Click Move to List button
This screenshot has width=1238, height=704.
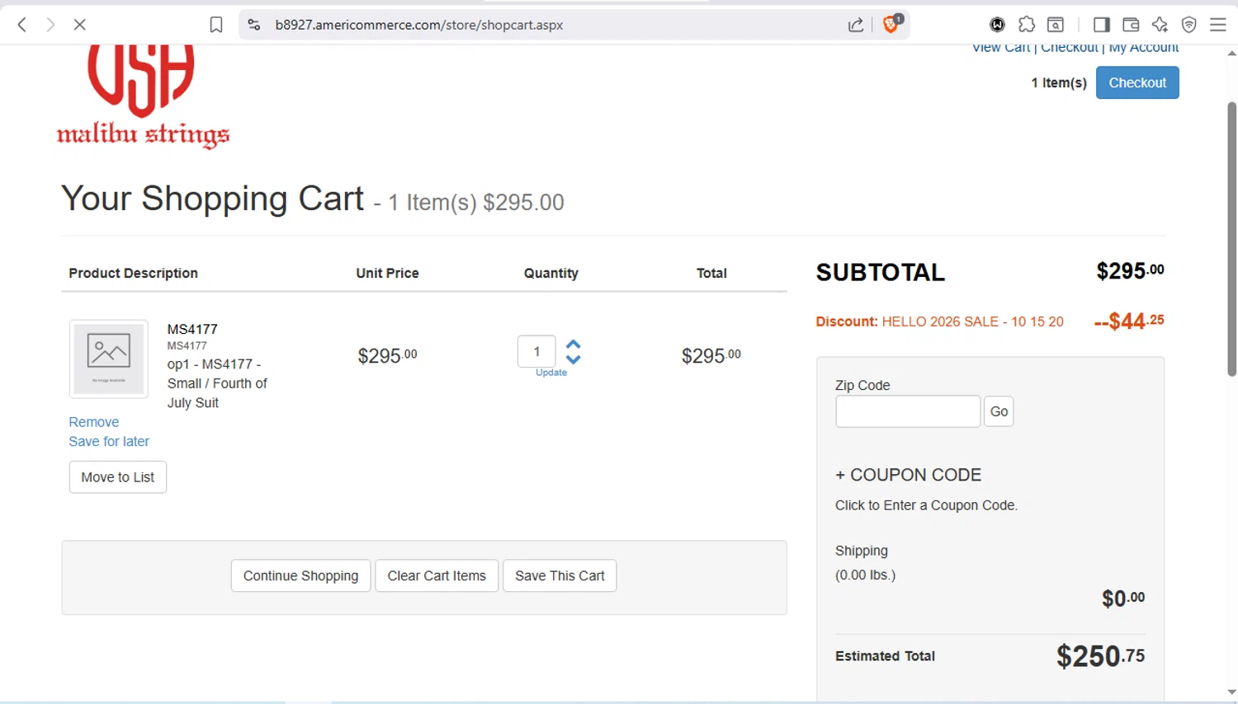coord(118,477)
